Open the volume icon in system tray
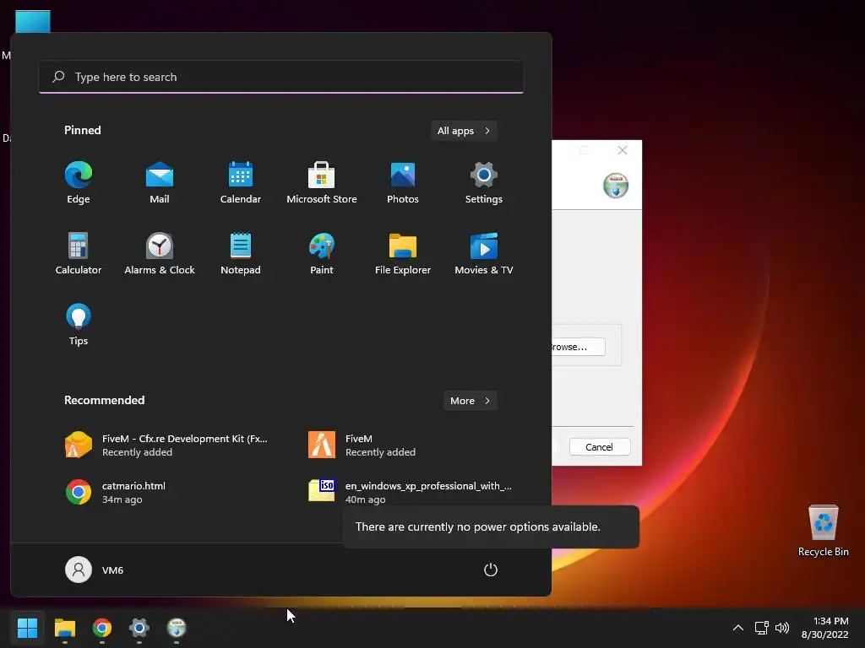The width and height of the screenshot is (865, 648). pyautogui.click(x=782, y=627)
